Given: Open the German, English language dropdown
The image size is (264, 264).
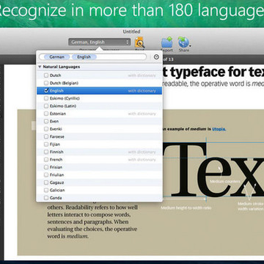Looking at the screenshot, I should [x=100, y=42].
